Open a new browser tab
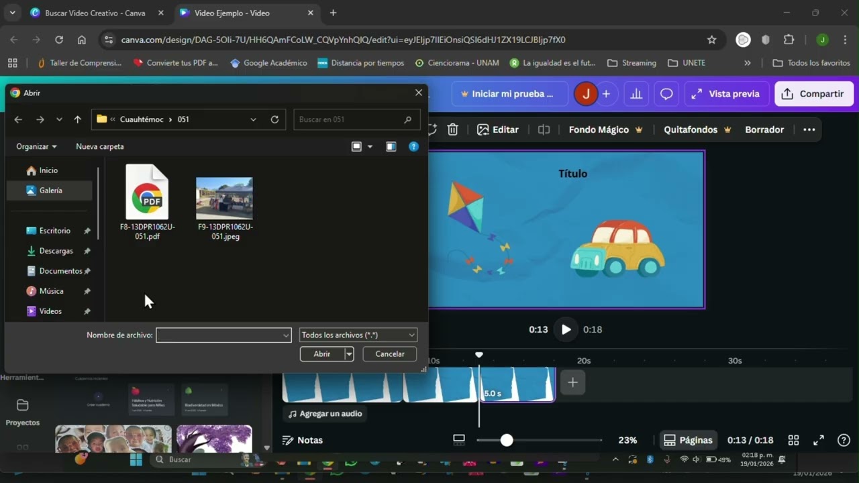This screenshot has height=483, width=859. pos(333,13)
